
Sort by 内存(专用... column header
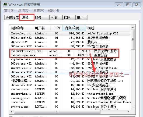point(74,28)
